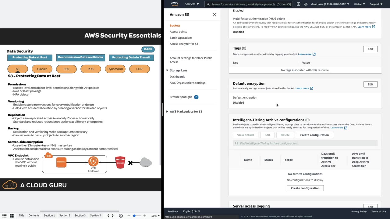Switch to Section 2 tab
Viewport: 390px width, 219px height.
click(x=65, y=216)
